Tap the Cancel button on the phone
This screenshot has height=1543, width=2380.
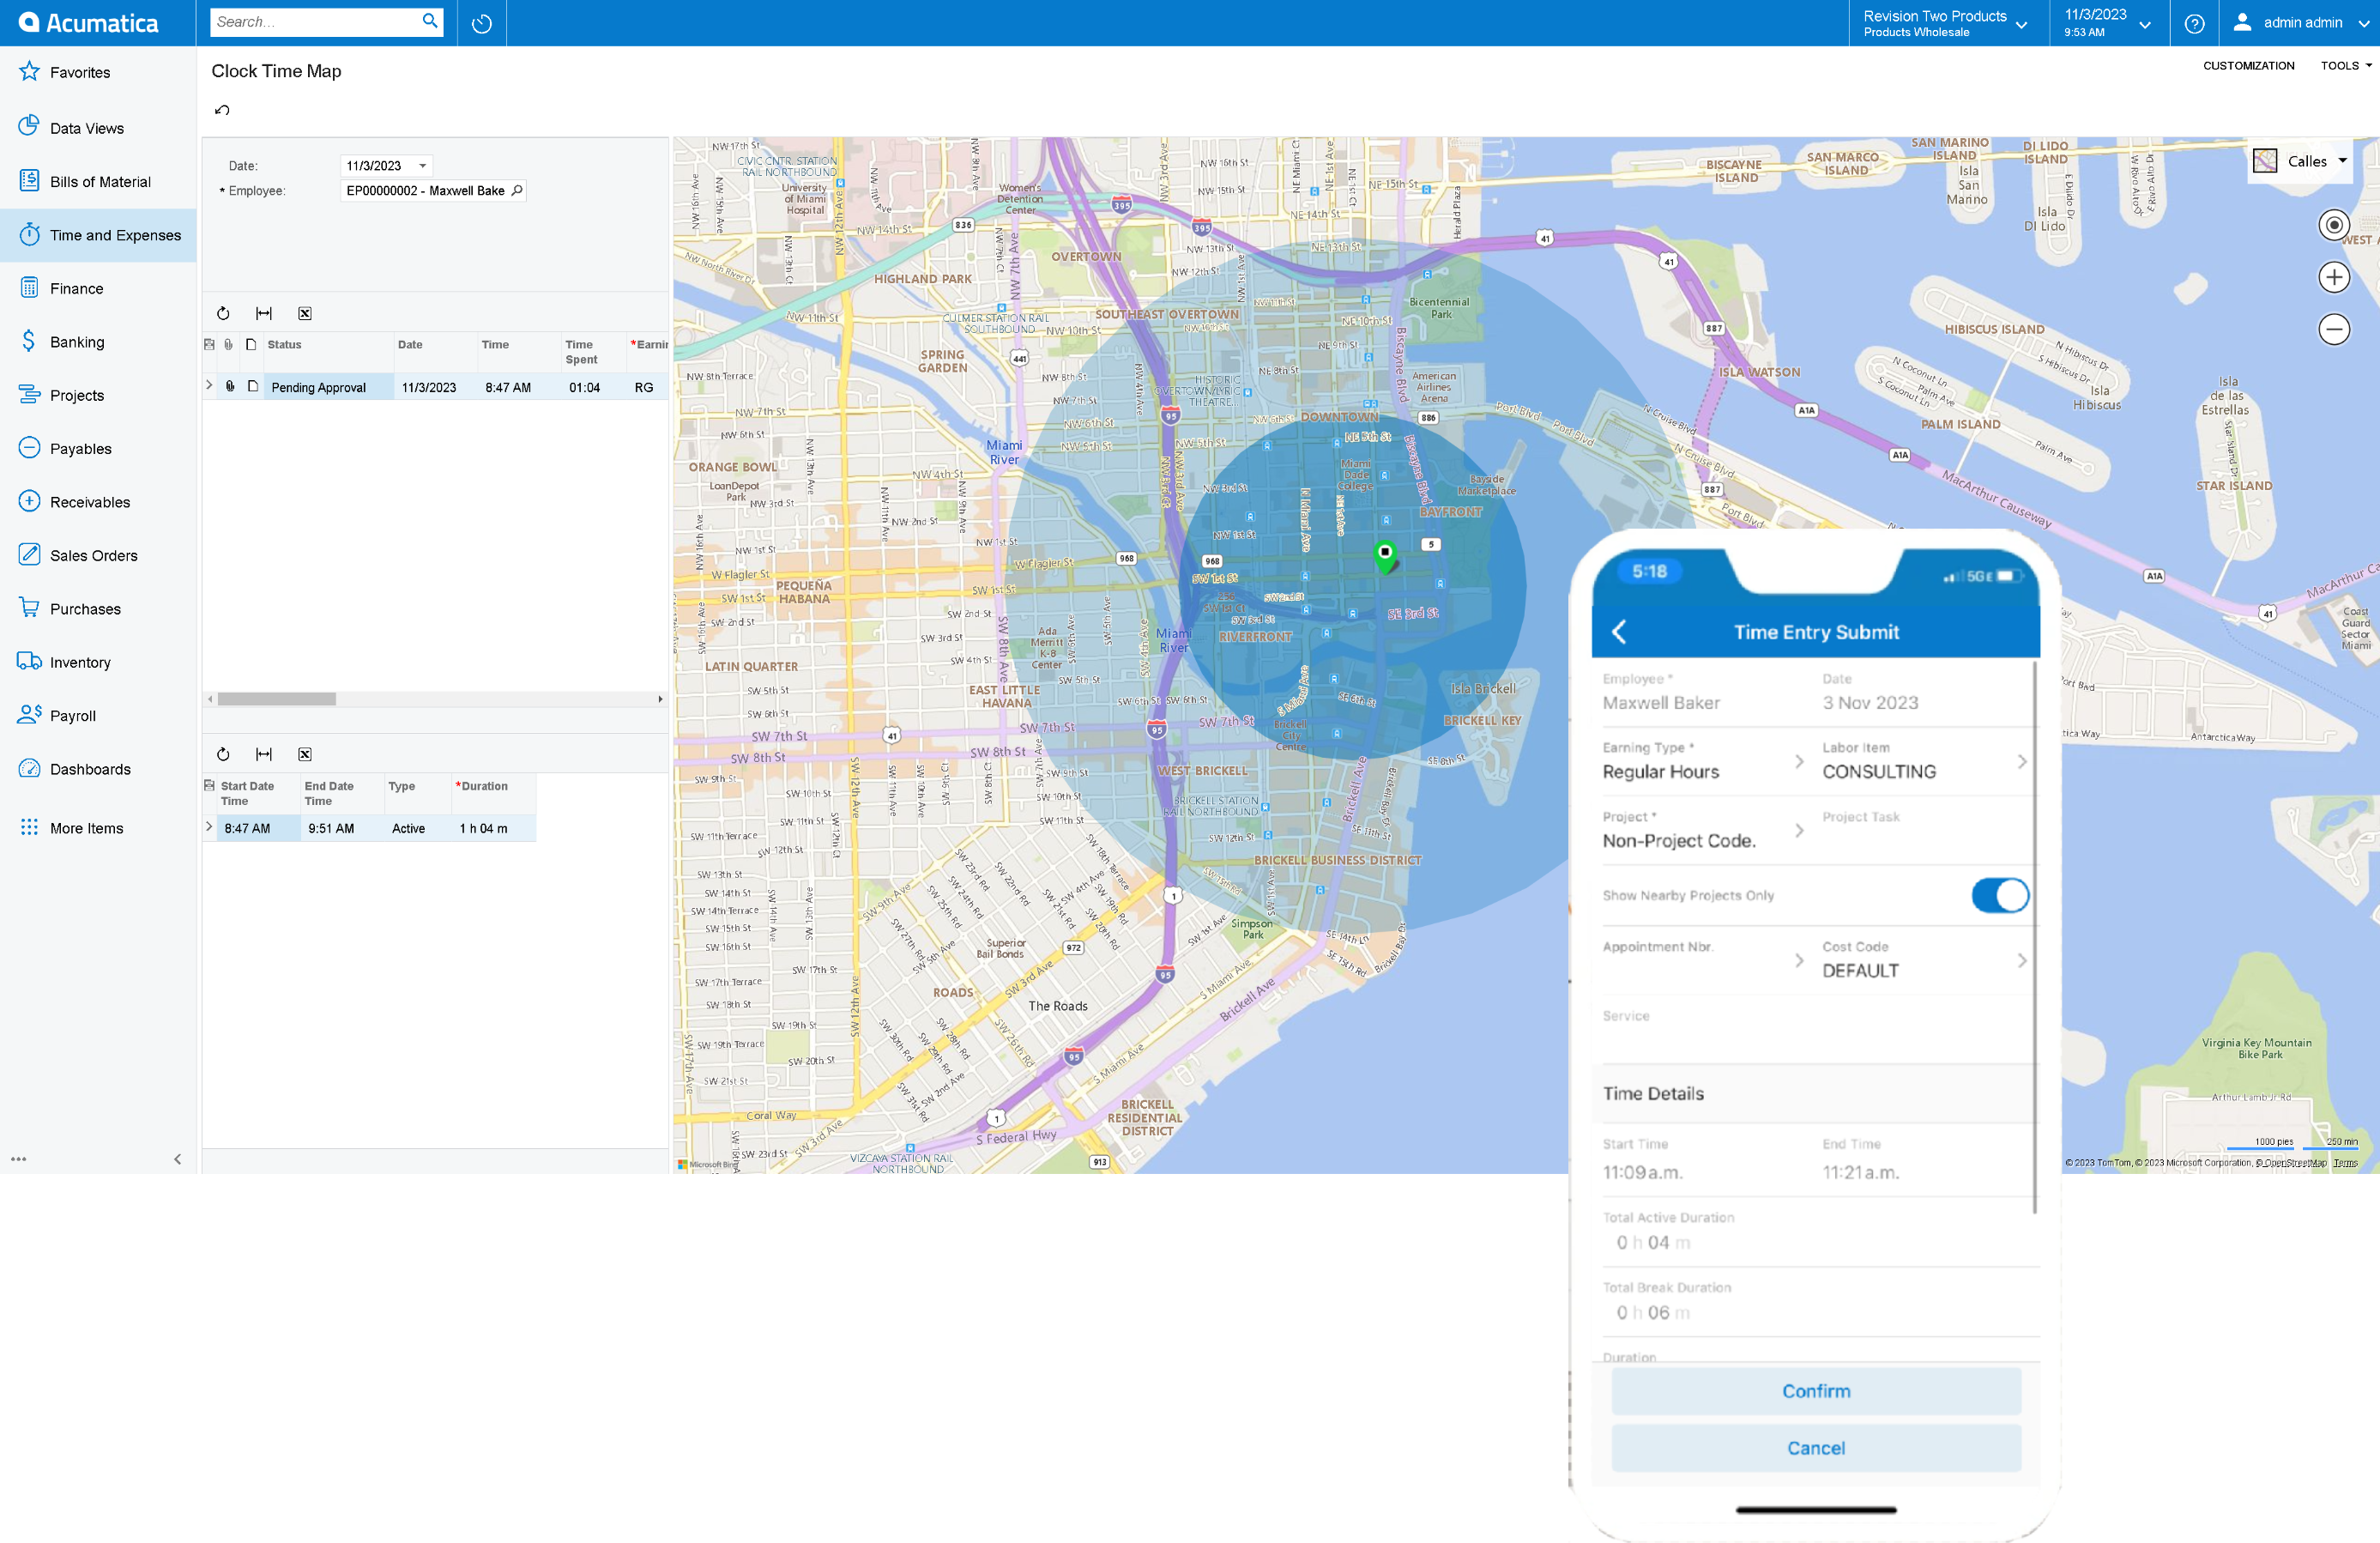tap(1815, 1448)
